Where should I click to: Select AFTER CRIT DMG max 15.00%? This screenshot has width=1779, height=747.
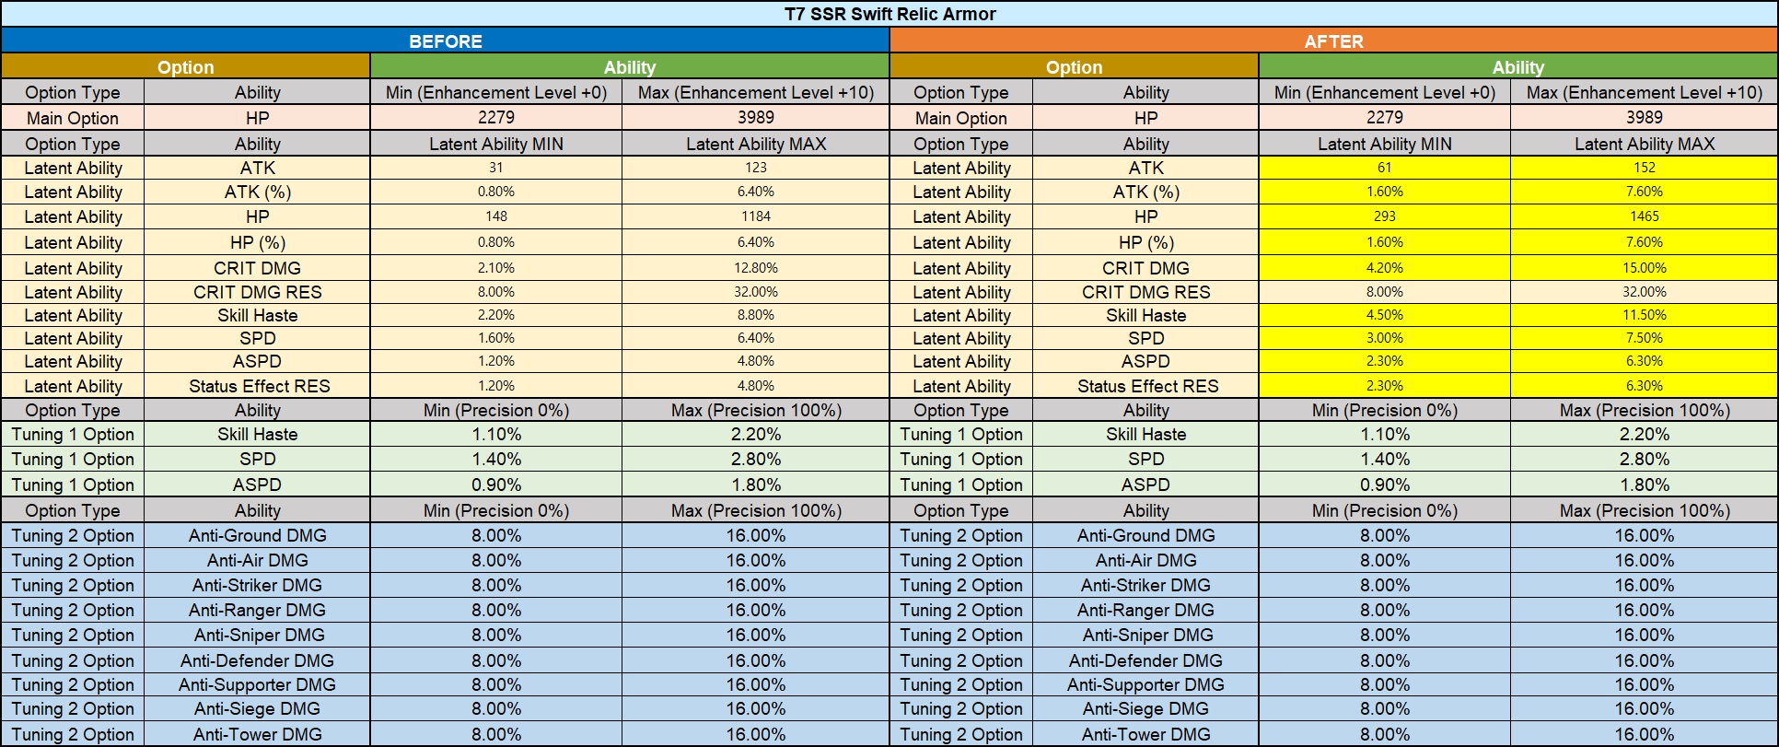coord(1644,268)
